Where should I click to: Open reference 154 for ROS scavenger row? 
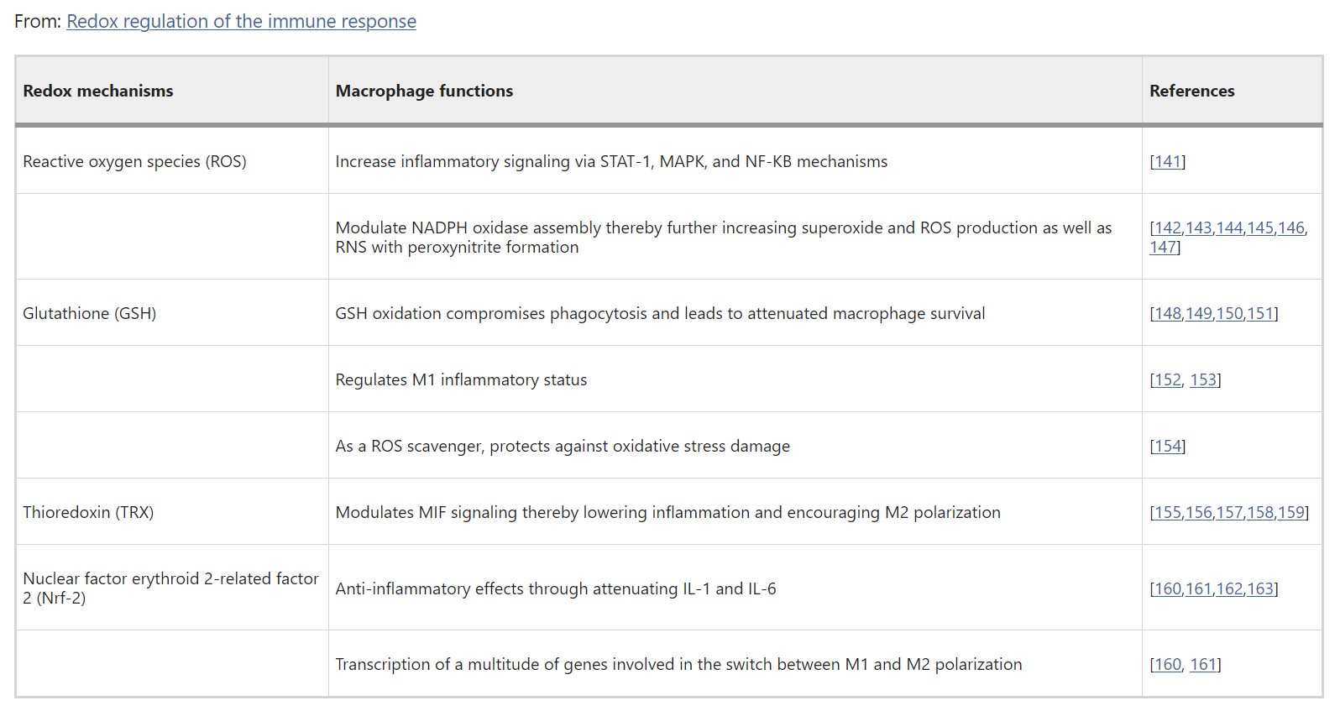pyautogui.click(x=1168, y=447)
